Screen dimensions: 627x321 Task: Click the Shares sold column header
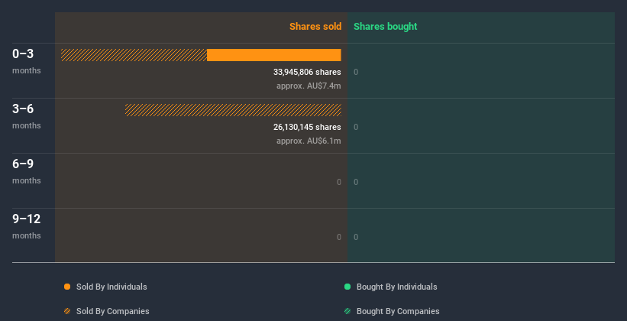click(x=315, y=27)
